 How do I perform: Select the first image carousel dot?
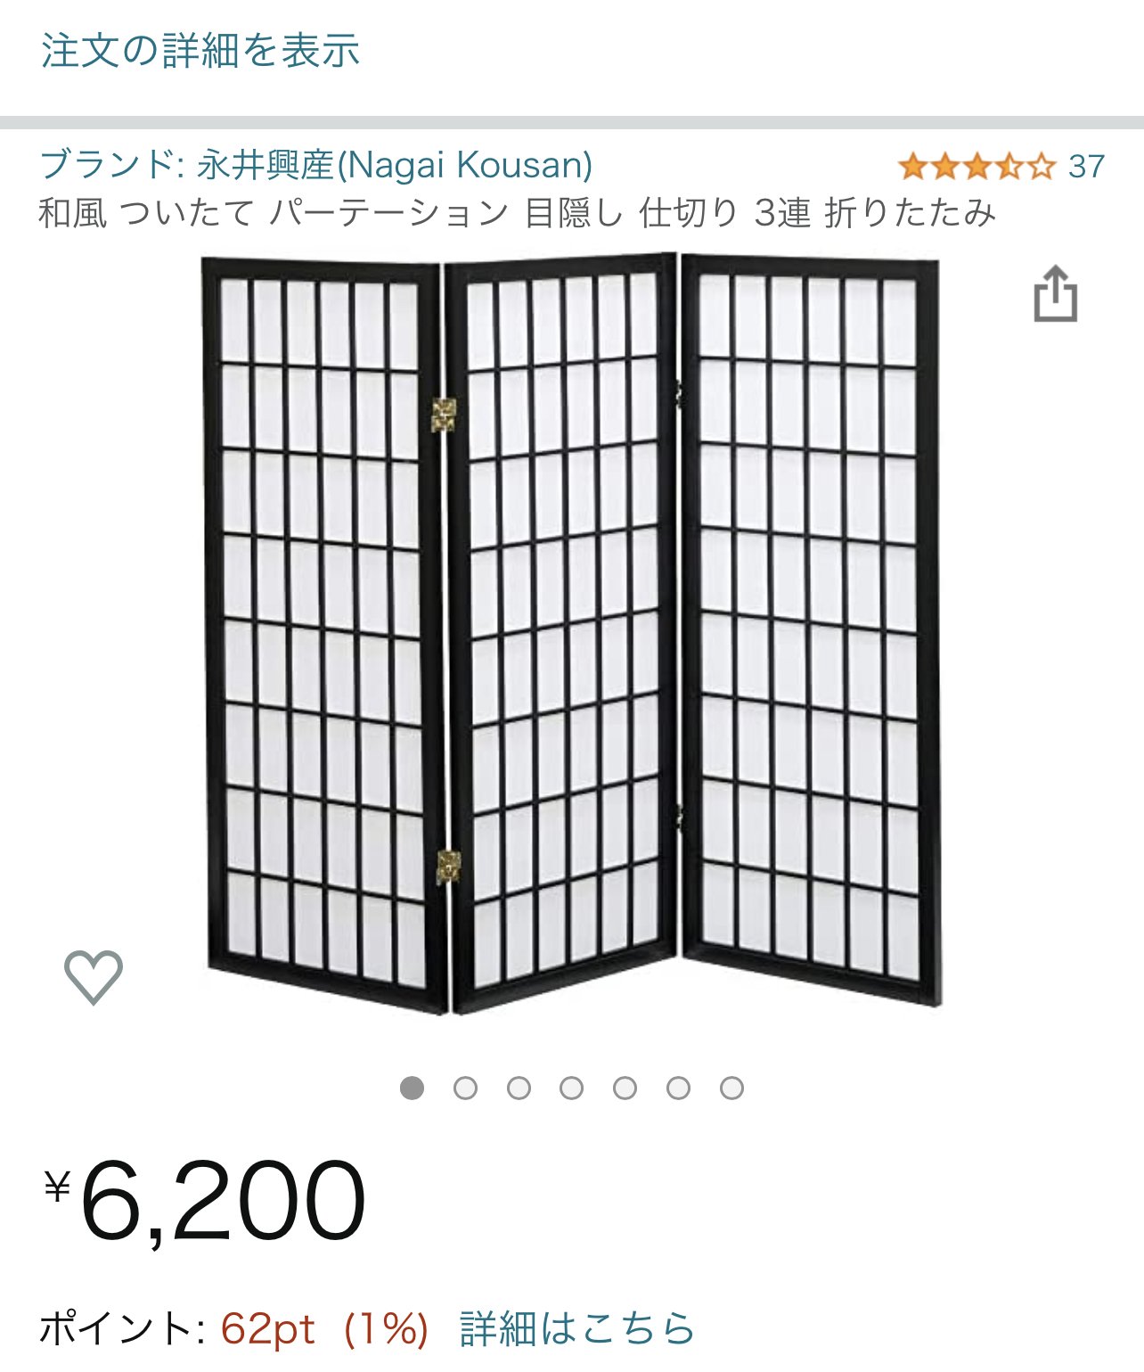(x=412, y=1088)
